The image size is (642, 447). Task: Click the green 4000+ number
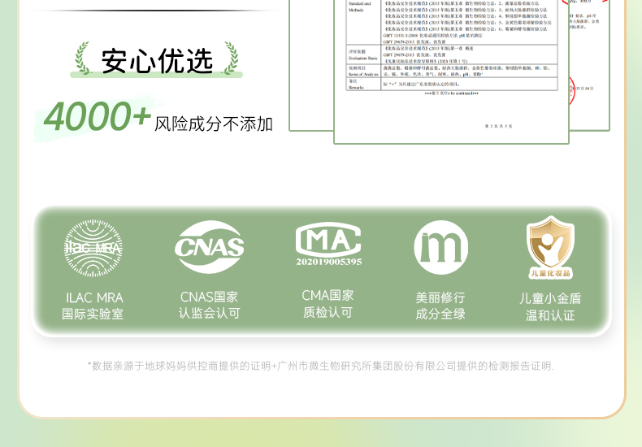click(97, 117)
